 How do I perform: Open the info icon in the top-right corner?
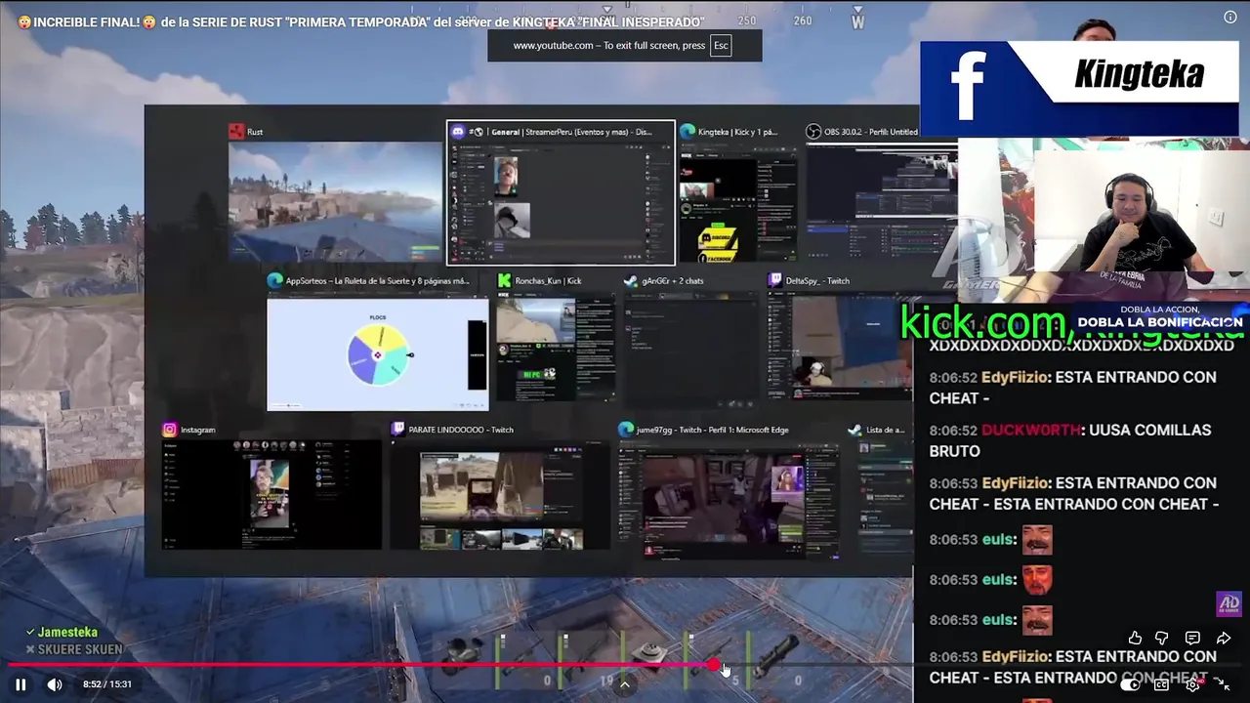coord(1230,18)
